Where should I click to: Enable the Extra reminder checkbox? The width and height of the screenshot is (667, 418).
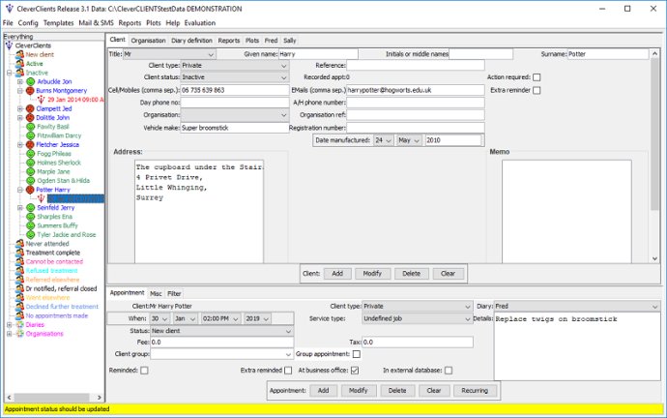pyautogui.click(x=536, y=90)
